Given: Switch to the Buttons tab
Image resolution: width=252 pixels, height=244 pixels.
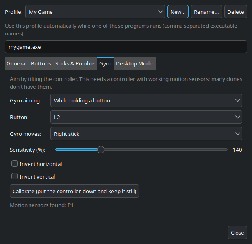Looking at the screenshot, I should click(x=41, y=63).
